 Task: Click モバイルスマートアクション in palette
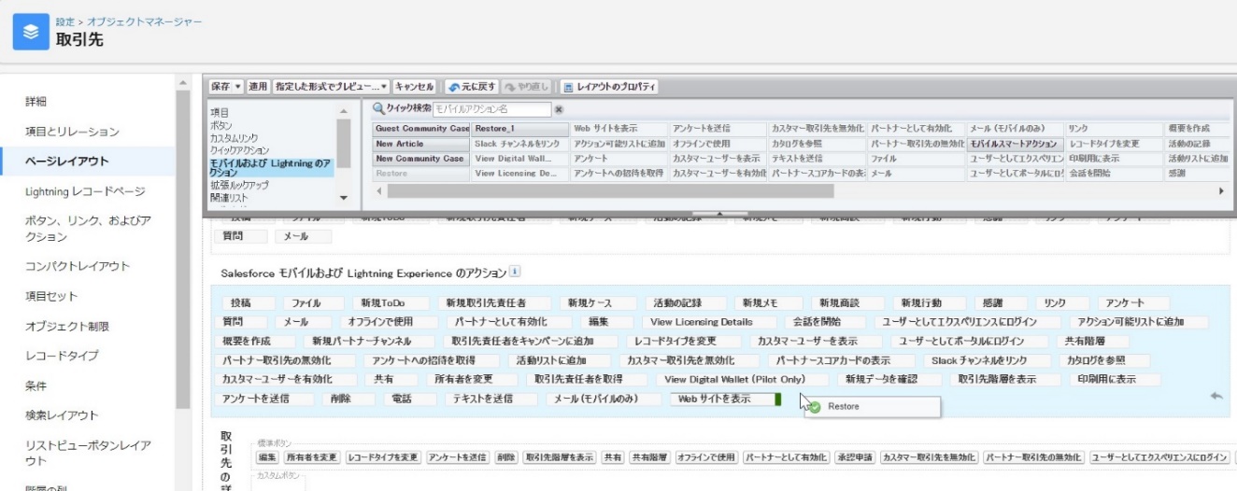[1017, 144]
